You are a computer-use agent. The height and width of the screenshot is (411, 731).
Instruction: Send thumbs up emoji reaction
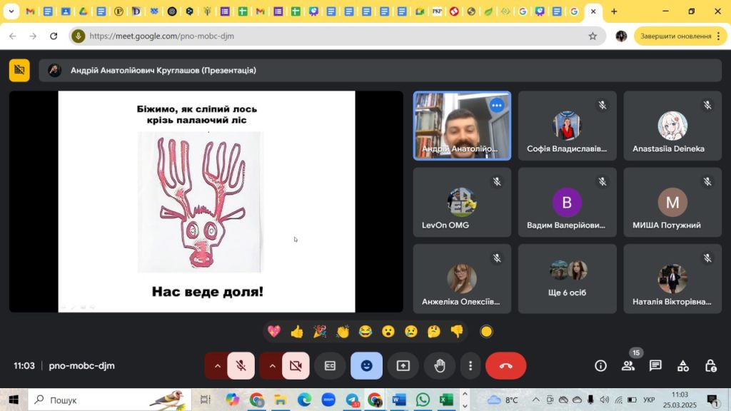point(297,331)
